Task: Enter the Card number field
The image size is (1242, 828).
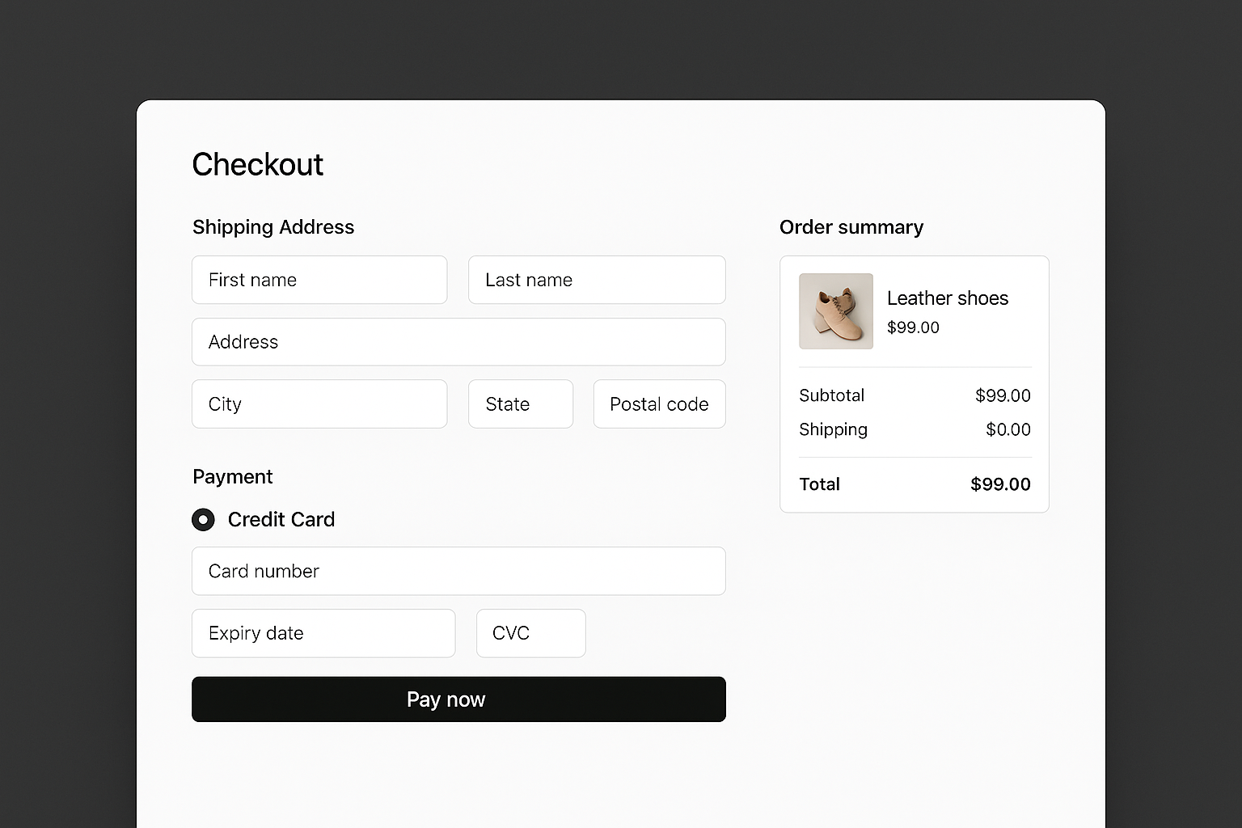Action: (x=458, y=571)
